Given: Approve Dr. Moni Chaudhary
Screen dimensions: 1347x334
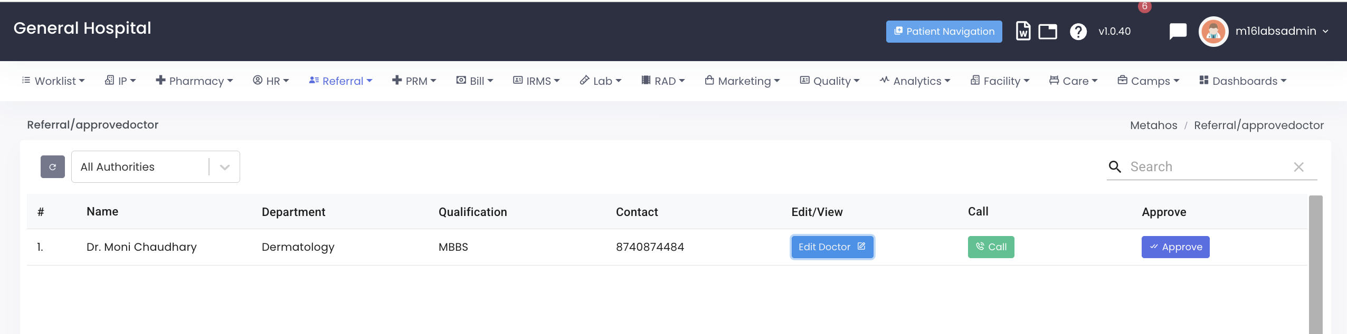Looking at the screenshot, I should (x=1175, y=247).
